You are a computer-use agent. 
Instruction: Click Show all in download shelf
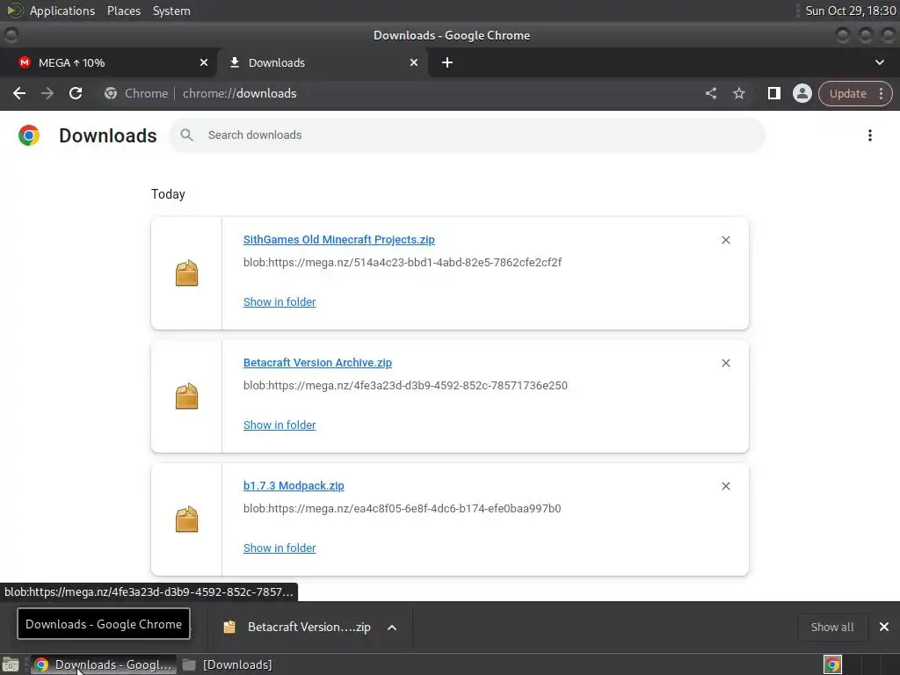pyautogui.click(x=832, y=628)
